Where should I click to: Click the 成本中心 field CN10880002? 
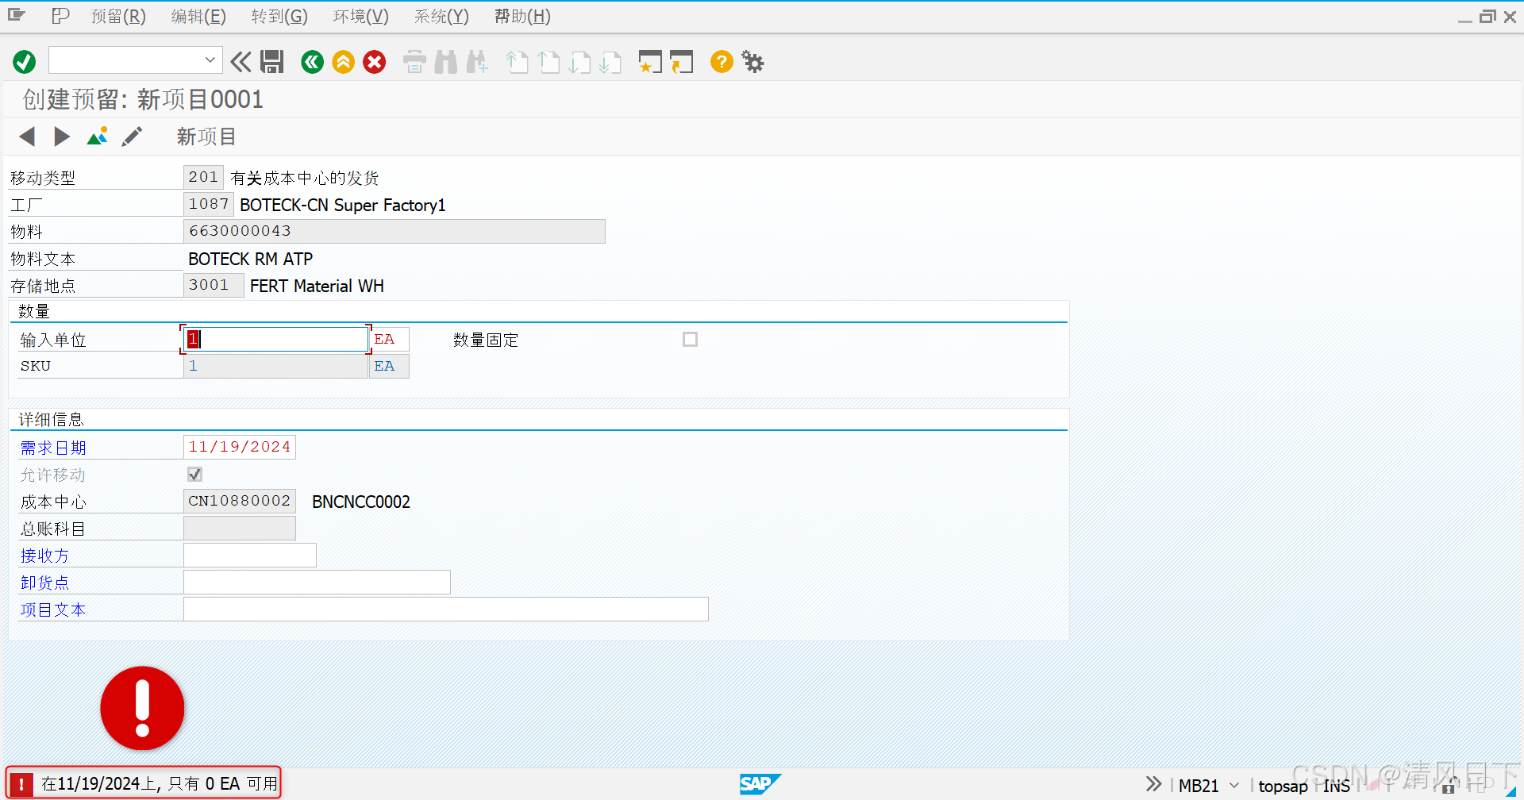tap(240, 501)
